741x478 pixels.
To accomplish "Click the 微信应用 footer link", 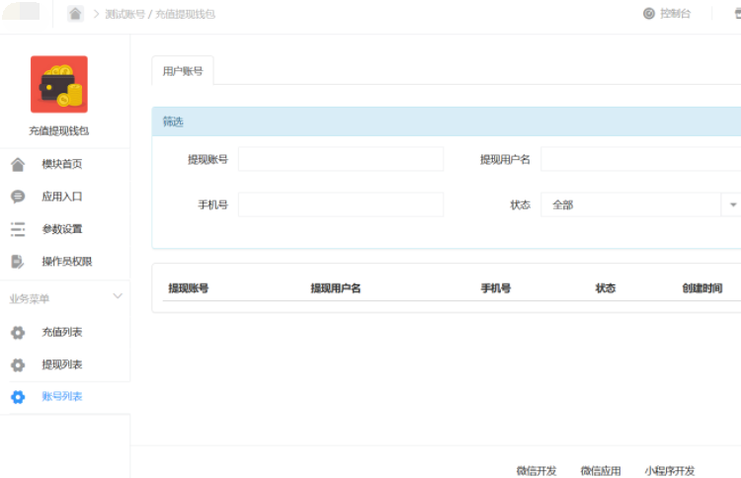I will 601,470.
